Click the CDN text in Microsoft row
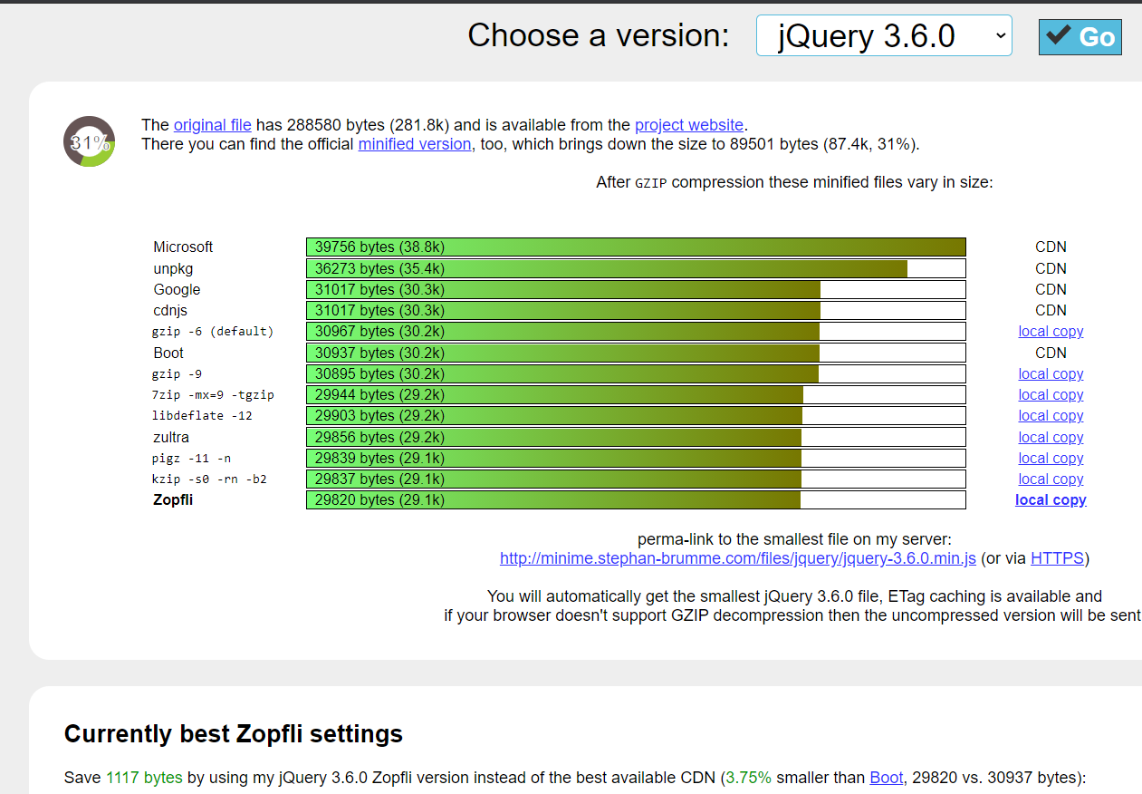 click(x=1051, y=247)
